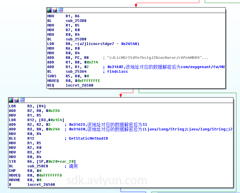Screen dimensions: 240x193
Task: Click 'LDR R12, [R3,#0x1C4]' line
Action: click(x=36, y=120)
